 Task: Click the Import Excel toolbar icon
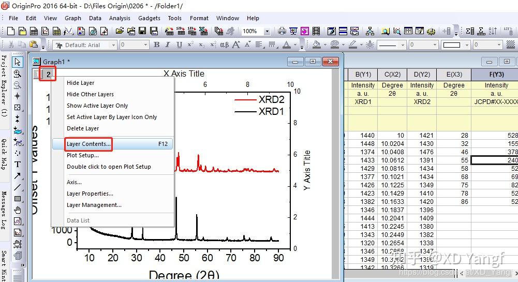(x=204, y=32)
